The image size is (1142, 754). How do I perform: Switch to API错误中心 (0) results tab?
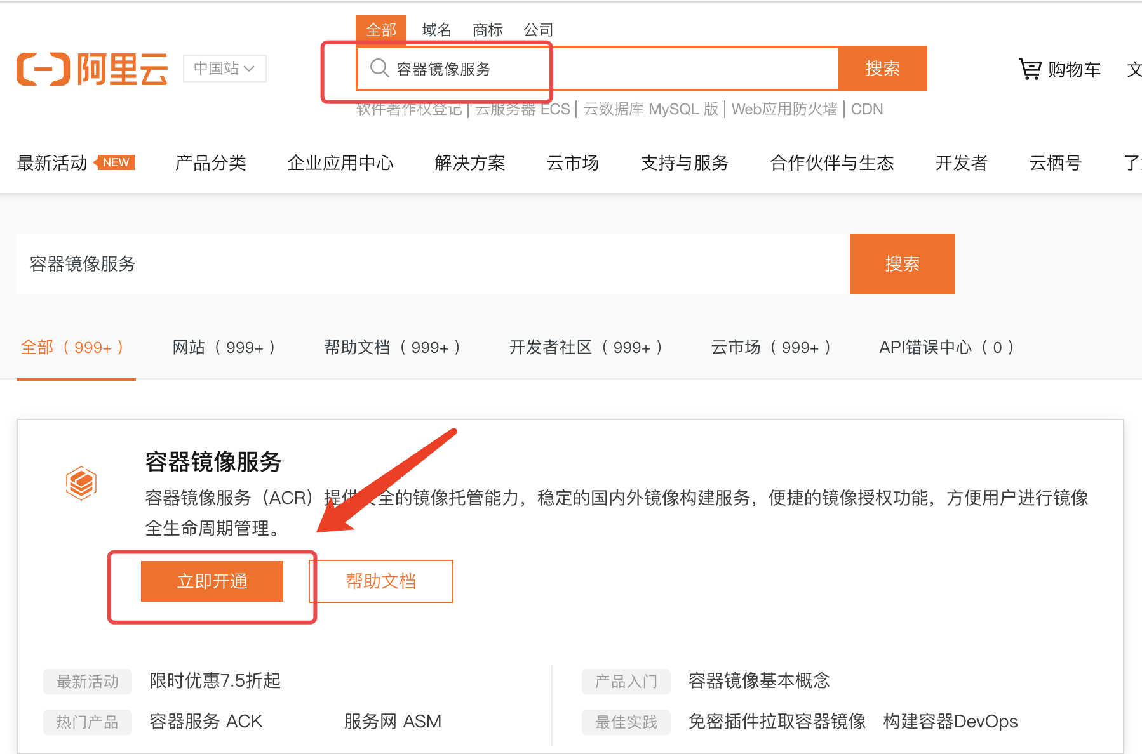pos(947,347)
